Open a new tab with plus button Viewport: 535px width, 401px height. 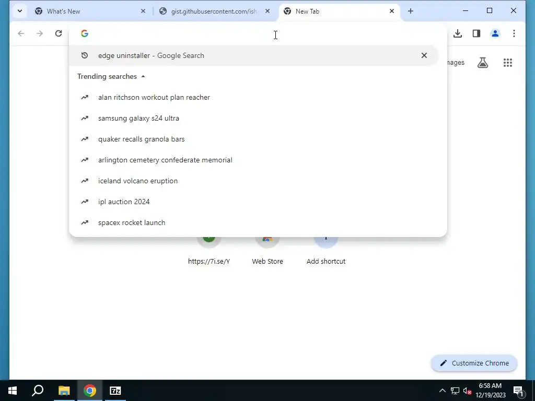(x=411, y=11)
